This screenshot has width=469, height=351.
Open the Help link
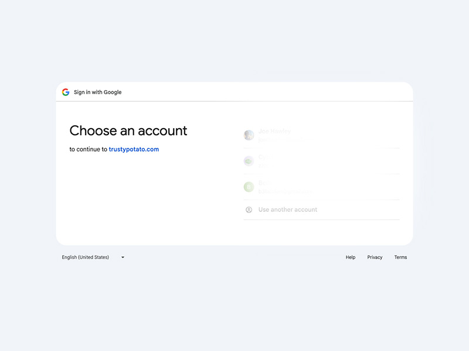351,257
